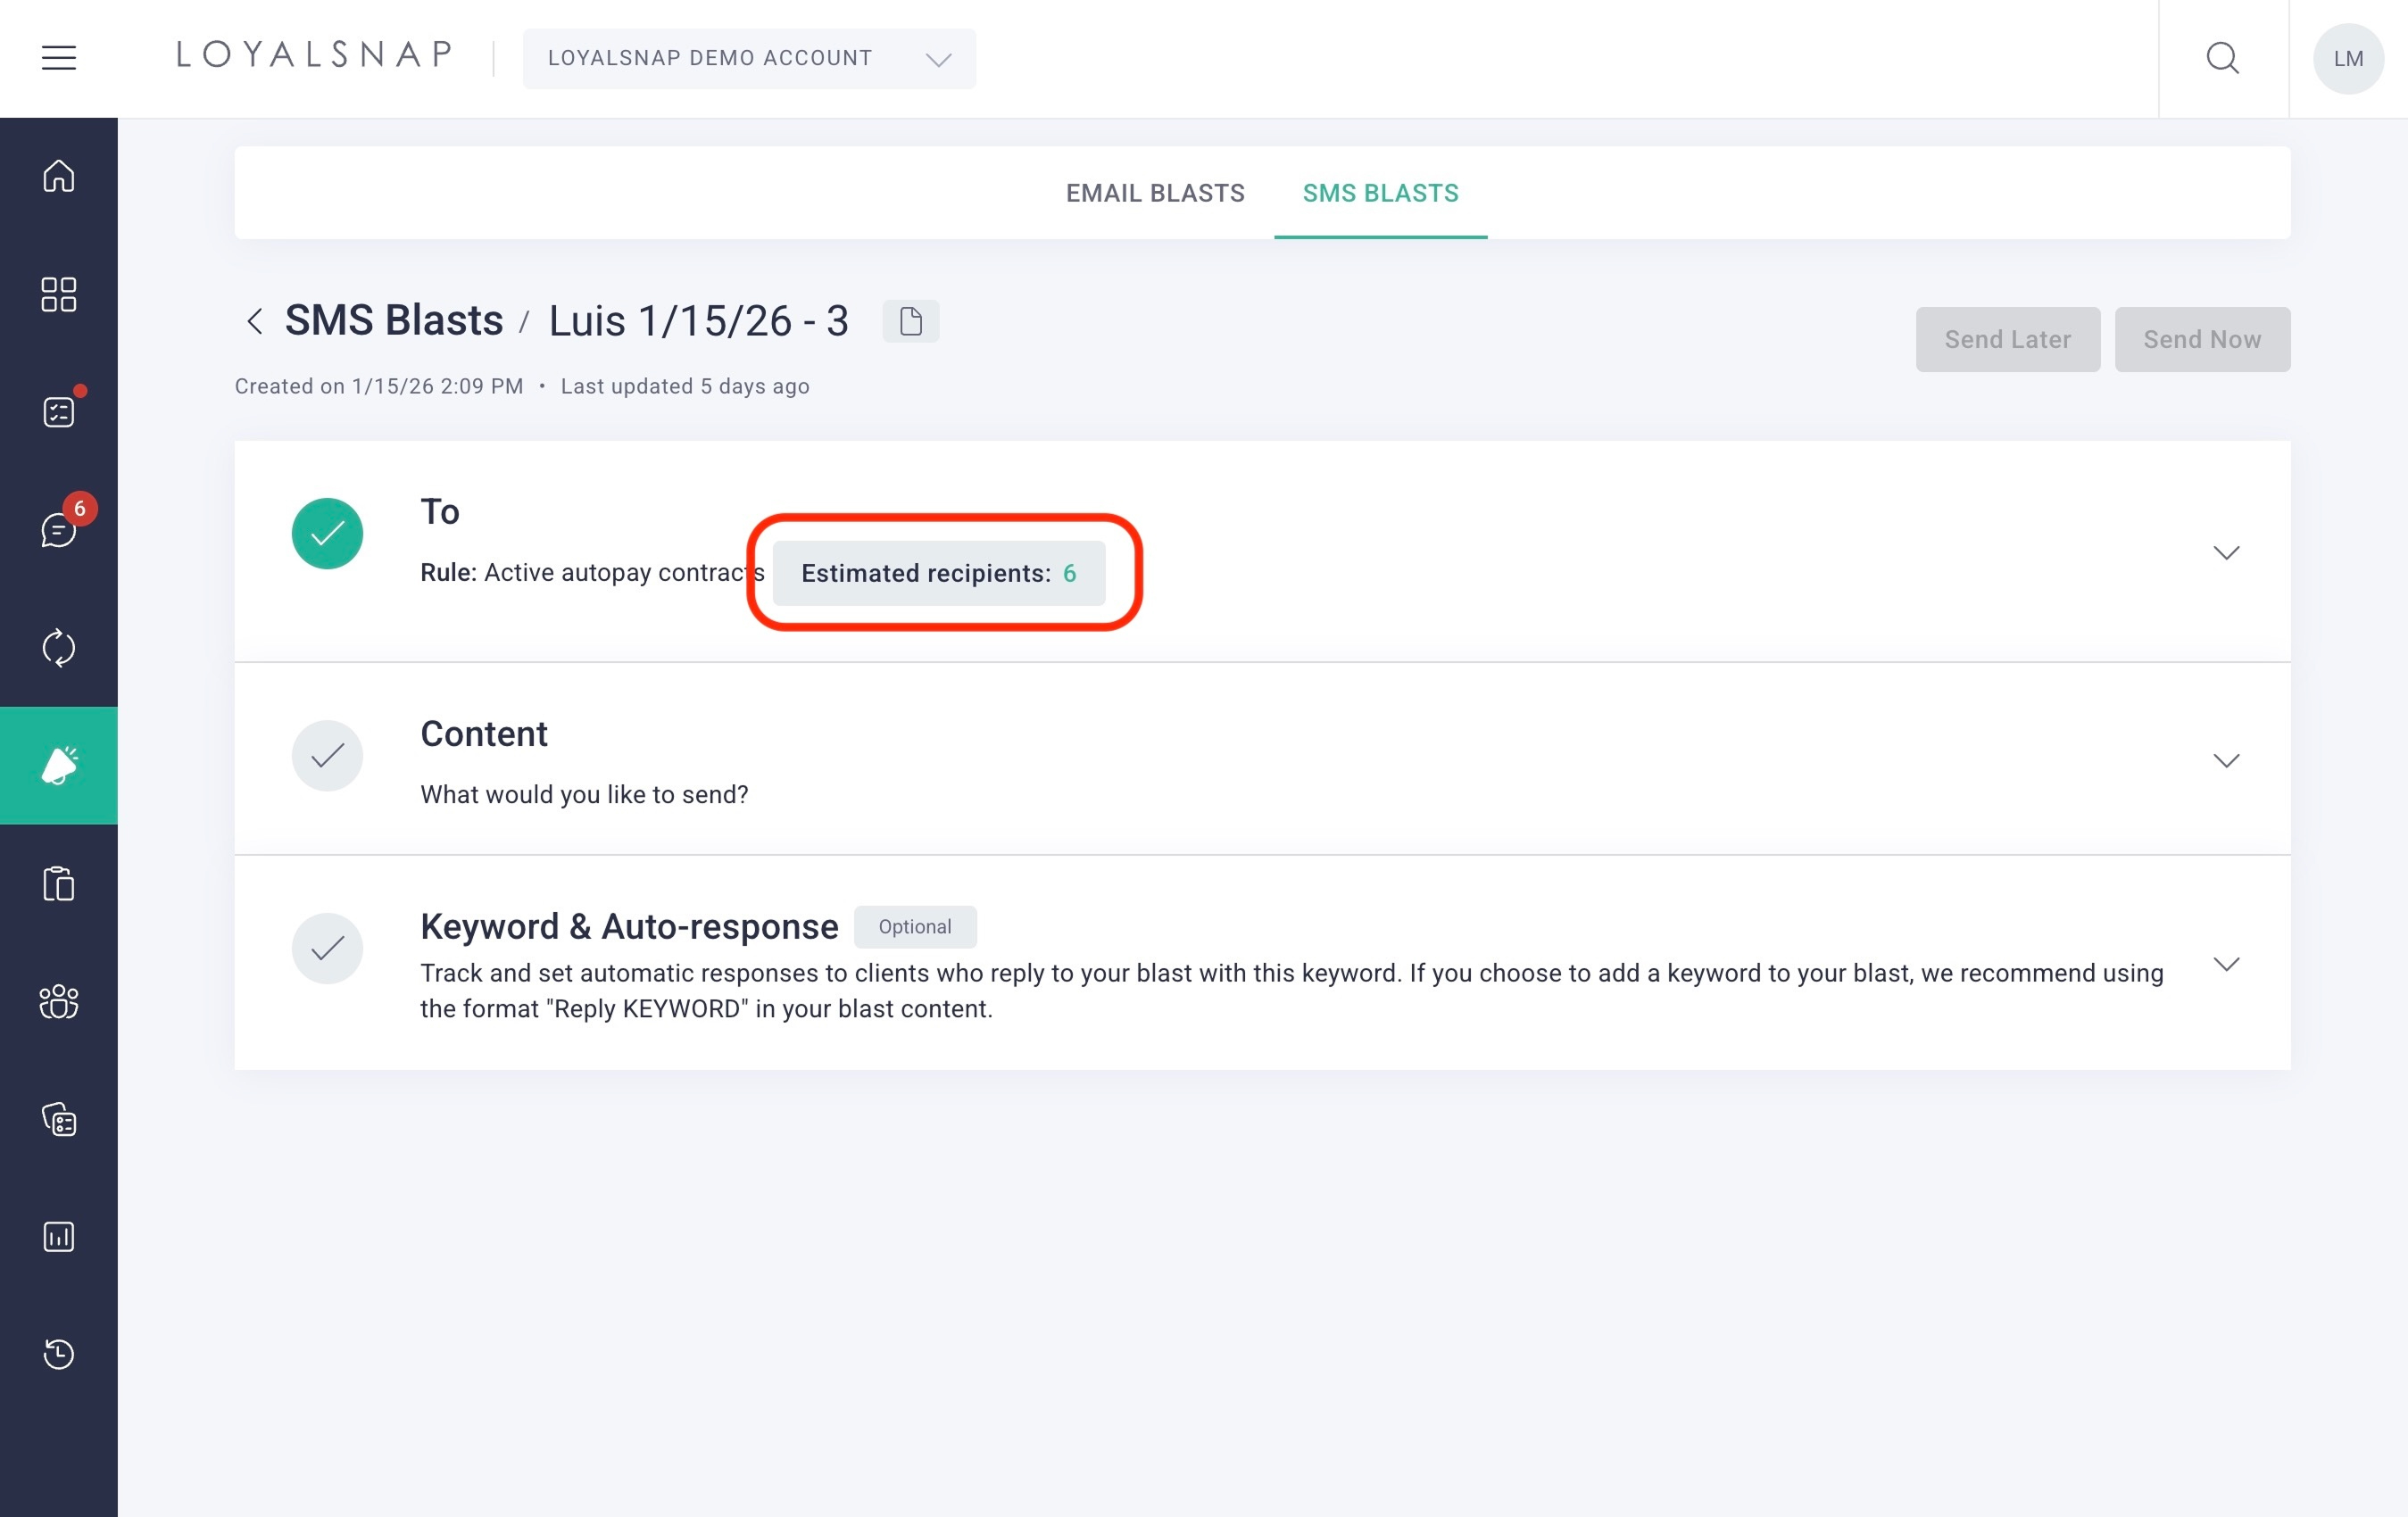Image resolution: width=2408 pixels, height=1517 pixels.
Task: Select the megaphone blasts sidebar icon
Action: 58,765
